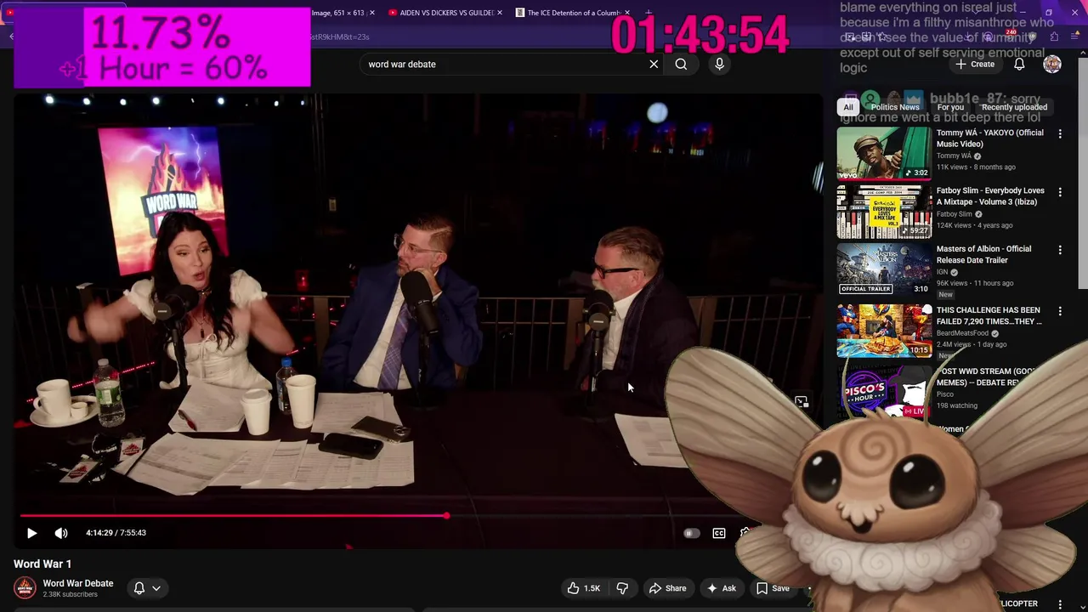
Task: Open the Fatboy Slim mixtape thumbnail
Action: click(884, 212)
